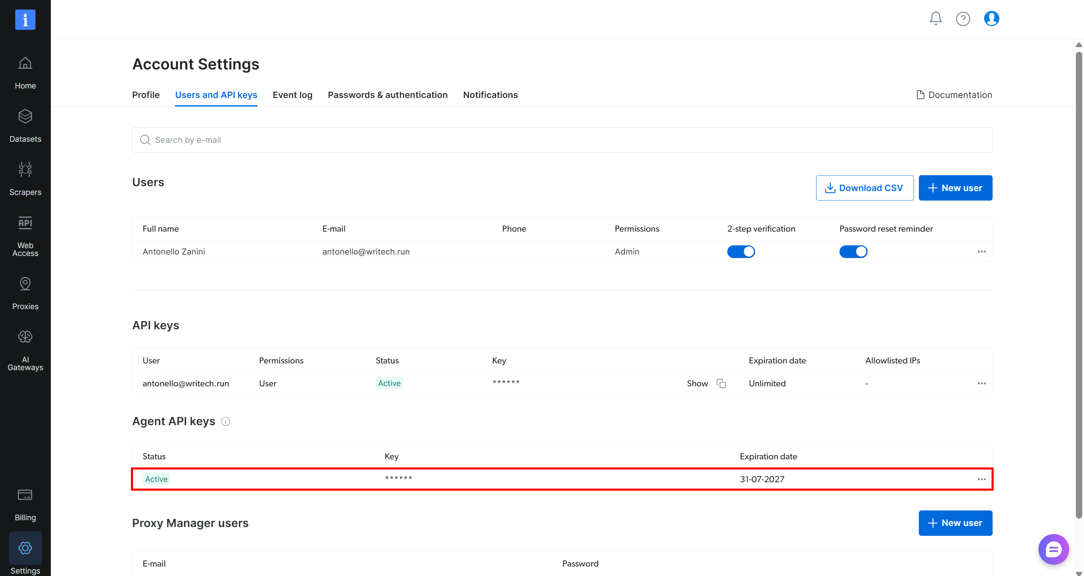Open AI Gateways section
Viewport: 1084px width, 576px height.
click(25, 351)
